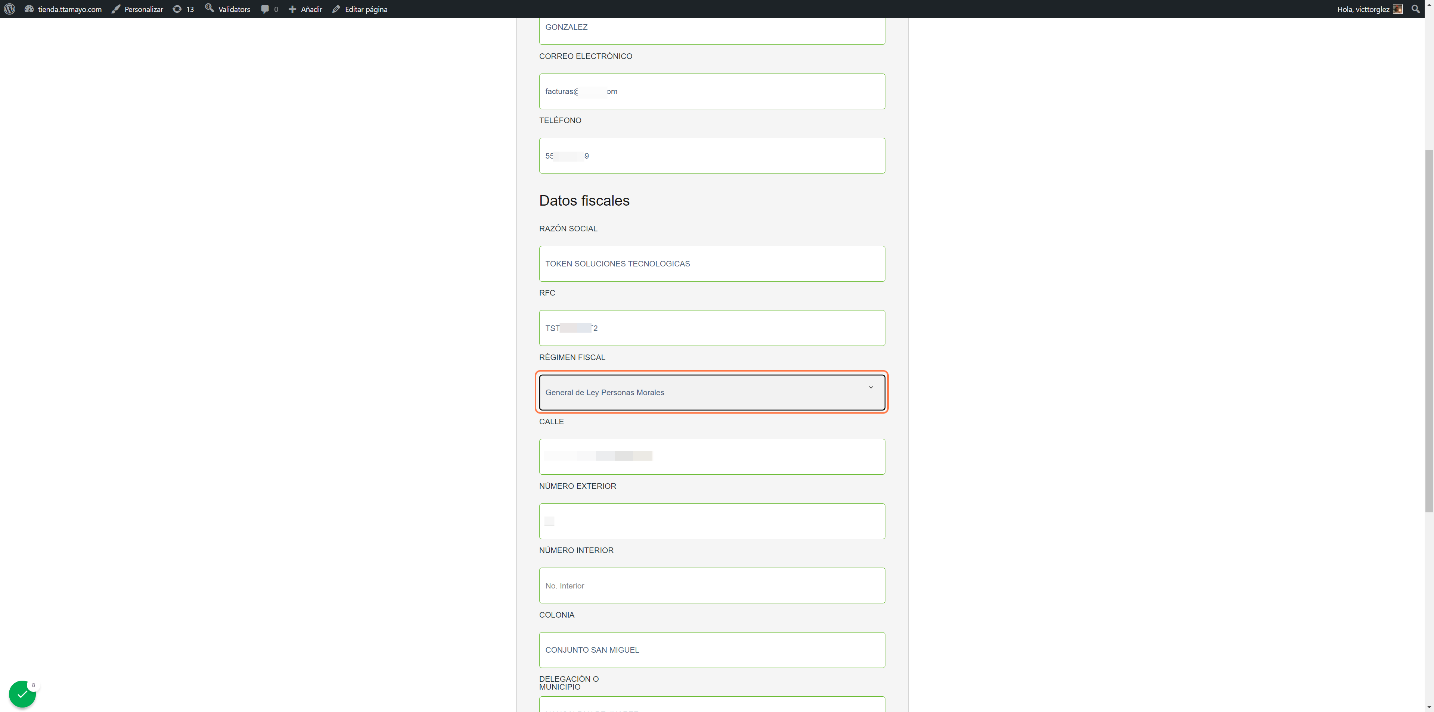Screen dimensions: 1434x712
Task: Open the WordPress logo menu
Action: [9, 9]
